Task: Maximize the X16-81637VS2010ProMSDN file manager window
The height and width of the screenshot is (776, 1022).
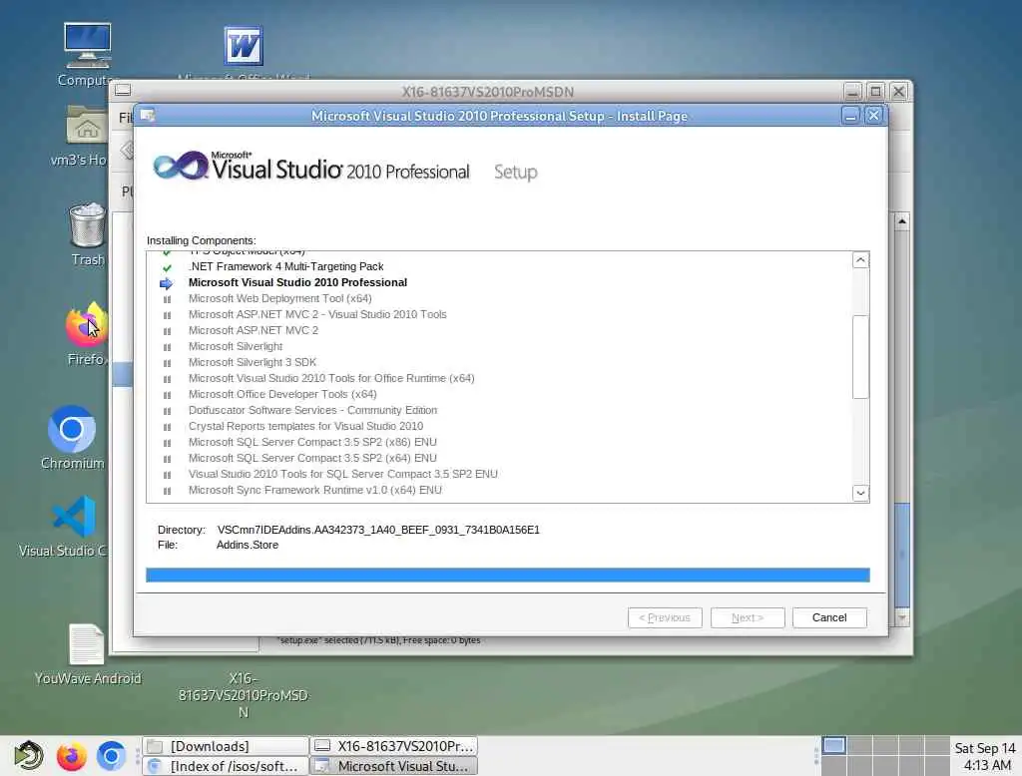Action: 875,91
